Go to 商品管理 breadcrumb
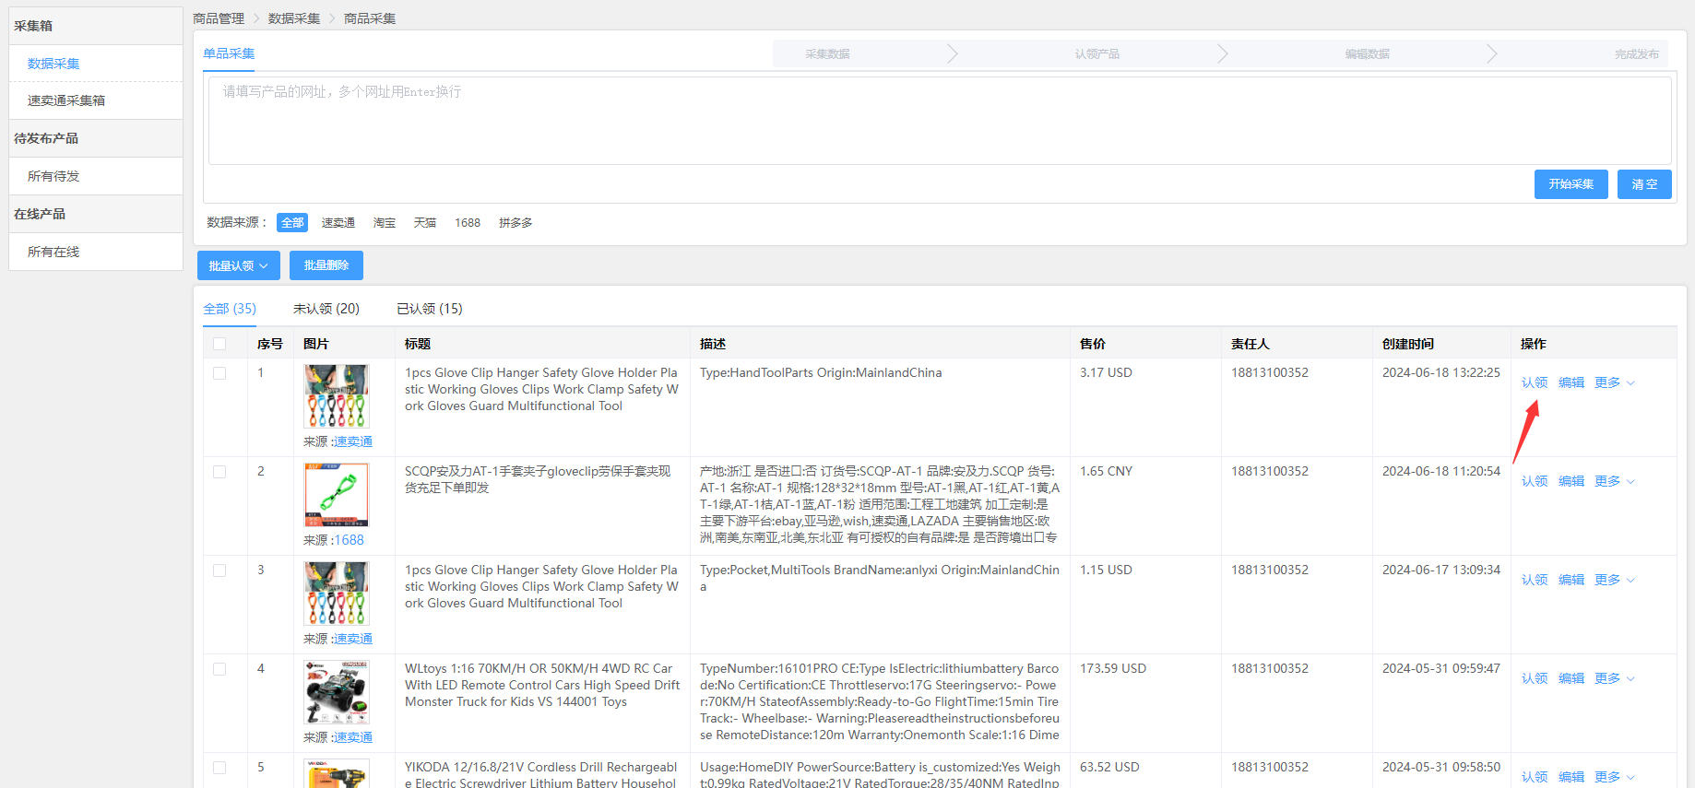 [219, 18]
